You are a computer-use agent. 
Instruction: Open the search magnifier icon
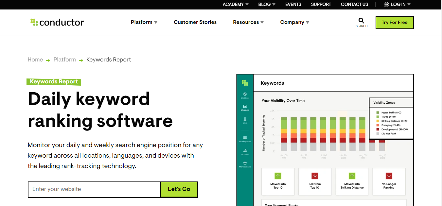[361, 21]
